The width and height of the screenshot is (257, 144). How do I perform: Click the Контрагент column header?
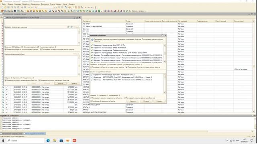click(x=104, y=21)
